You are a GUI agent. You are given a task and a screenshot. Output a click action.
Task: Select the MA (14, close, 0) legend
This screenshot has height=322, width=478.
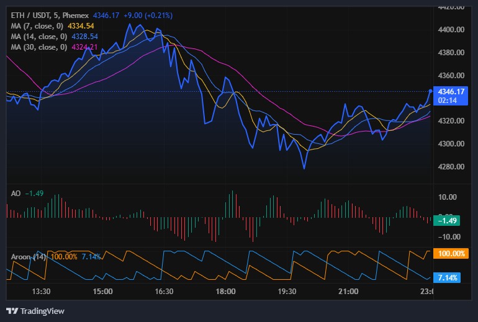pos(40,37)
